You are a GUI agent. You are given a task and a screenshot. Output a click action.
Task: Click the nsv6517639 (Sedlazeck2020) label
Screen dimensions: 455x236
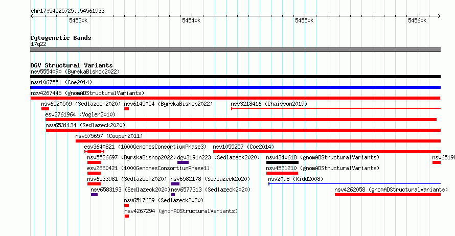point(164,200)
